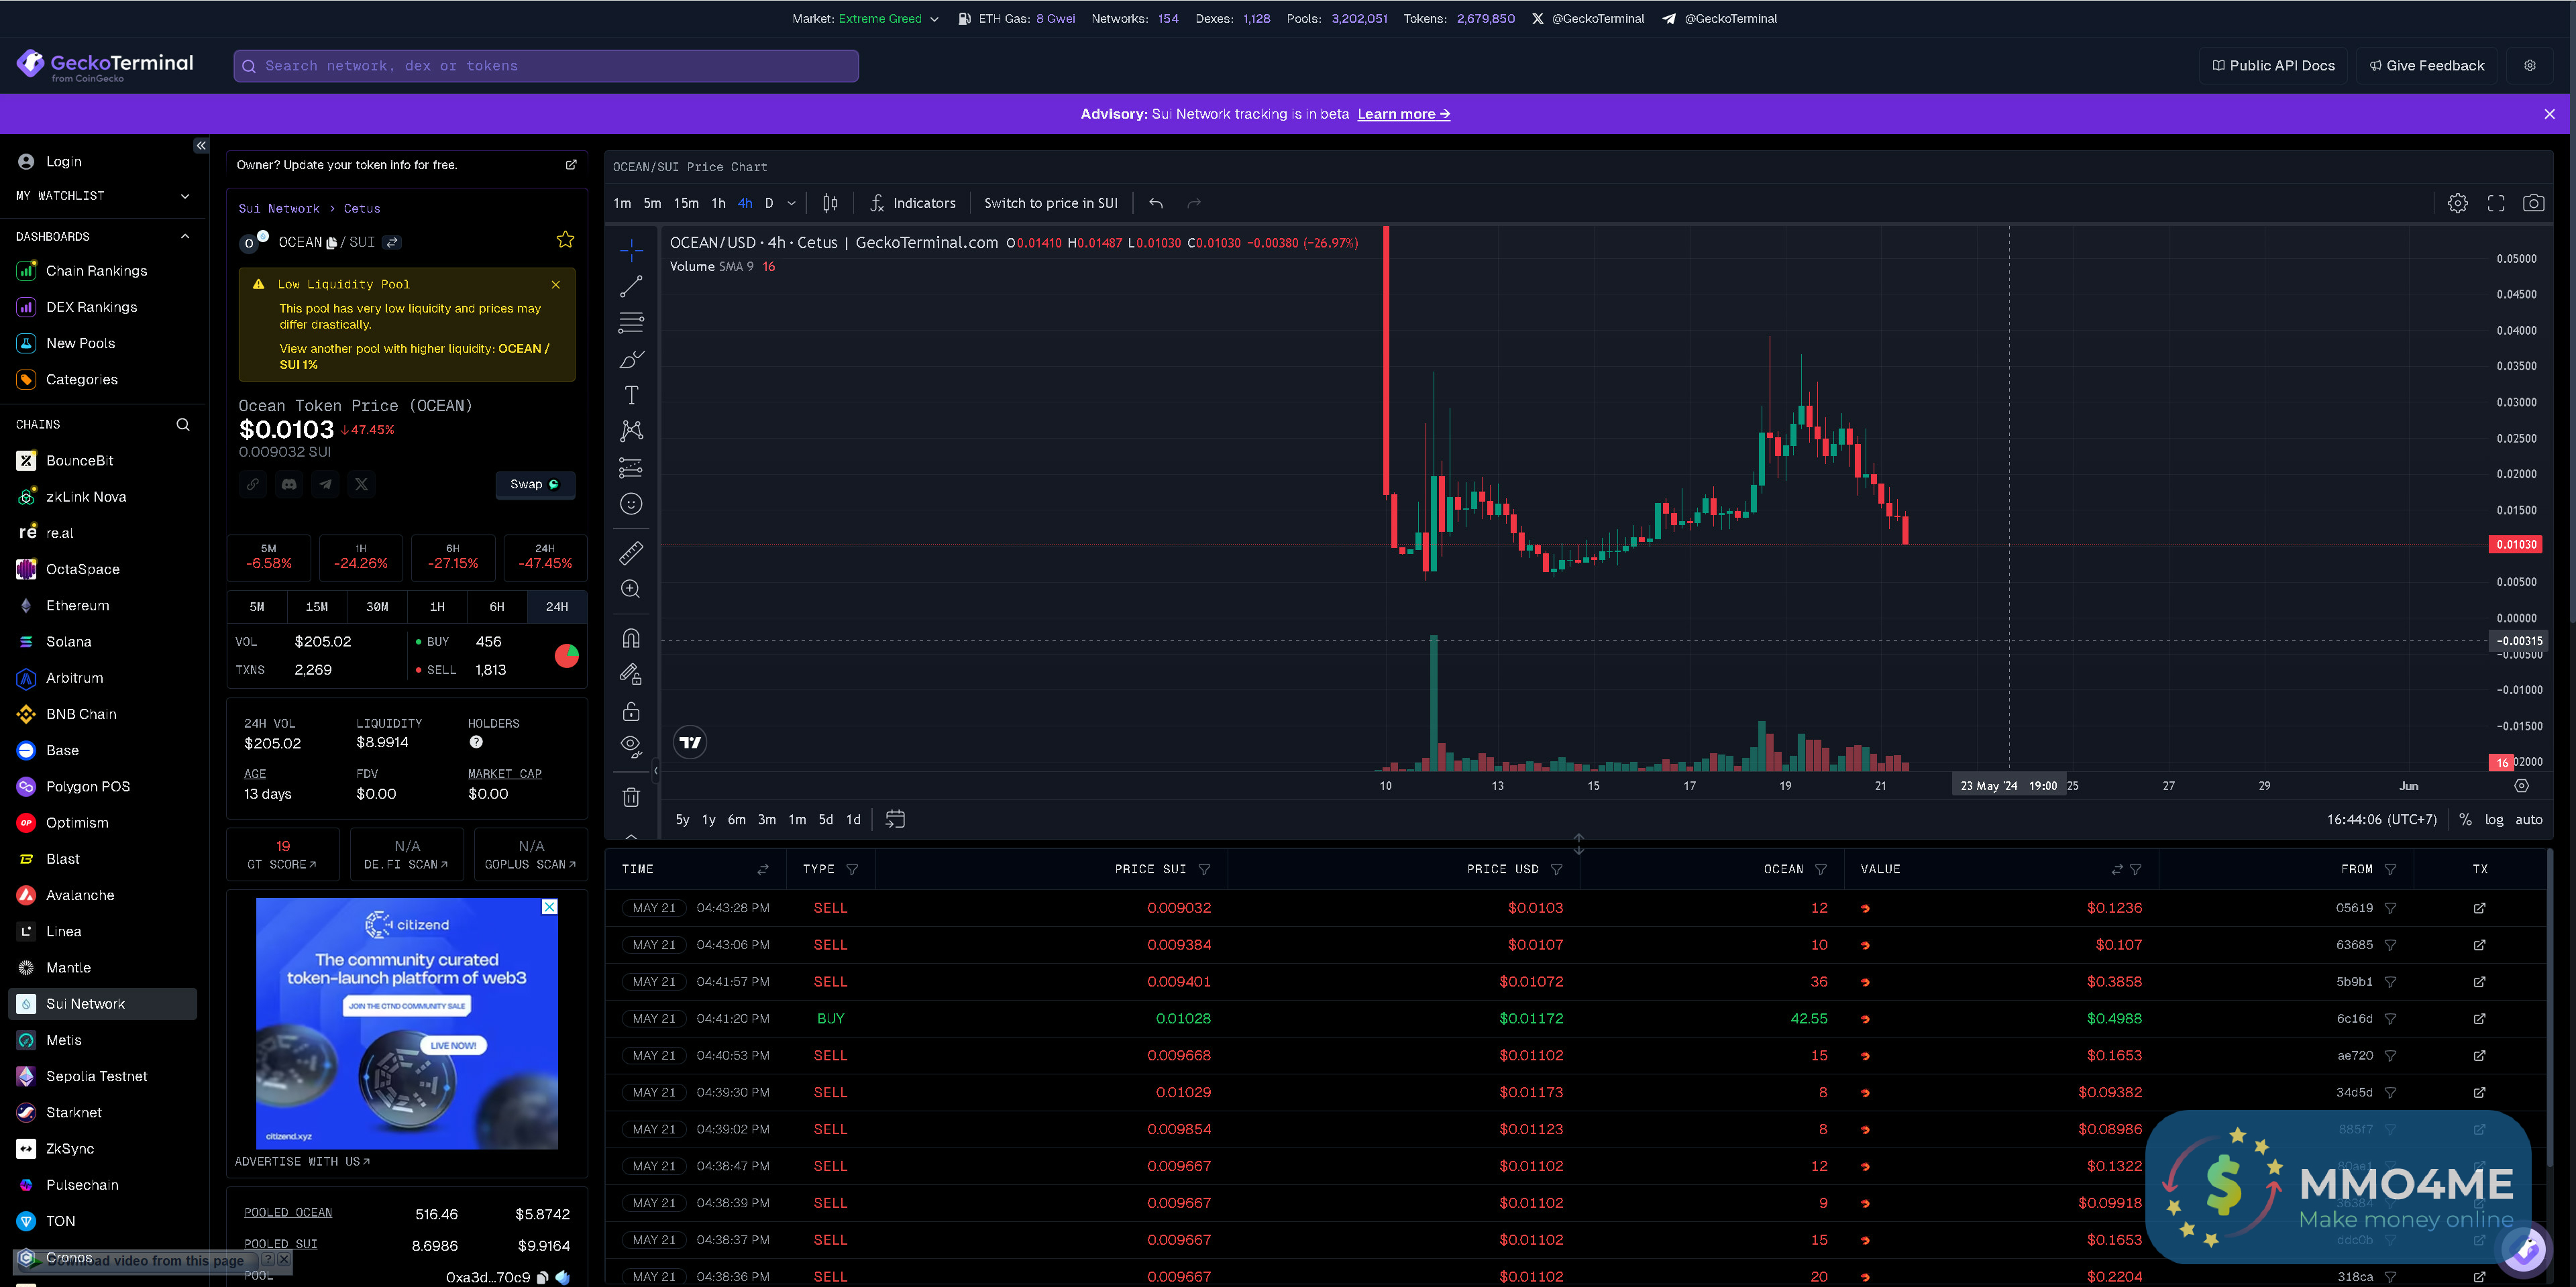Click the search network input field
The image size is (2576, 1287).
tap(546, 66)
